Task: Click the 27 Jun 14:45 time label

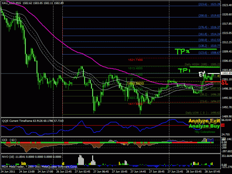Action: [138, 172]
